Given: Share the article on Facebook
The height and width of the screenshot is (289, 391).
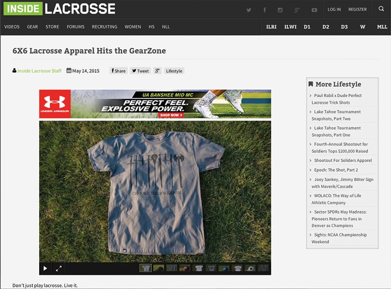Looking at the screenshot, I should pos(118,71).
